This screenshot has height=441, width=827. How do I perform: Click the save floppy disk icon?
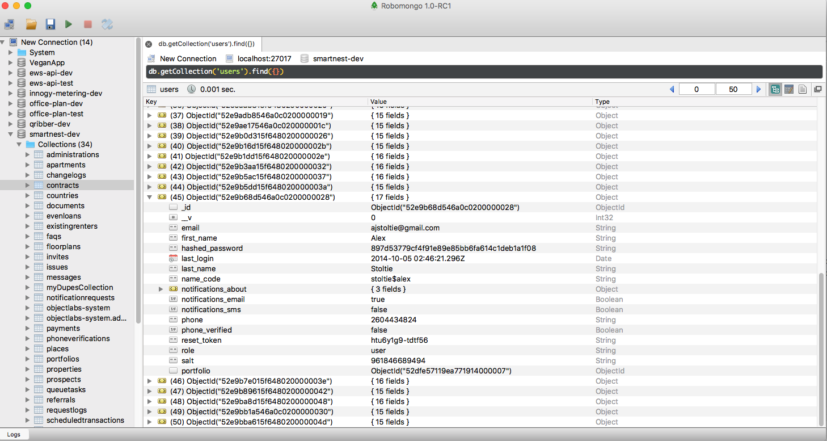[50, 24]
